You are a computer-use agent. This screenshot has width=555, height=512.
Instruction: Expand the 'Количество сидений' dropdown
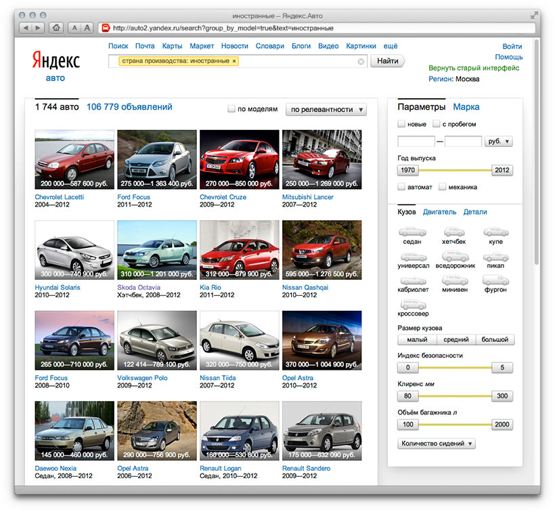[x=438, y=444]
